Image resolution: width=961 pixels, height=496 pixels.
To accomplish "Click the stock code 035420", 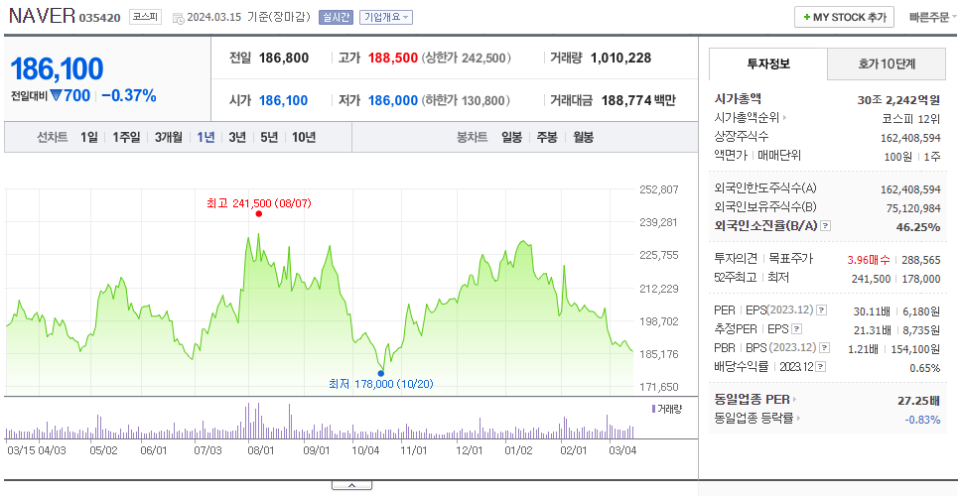I will coord(100,19).
